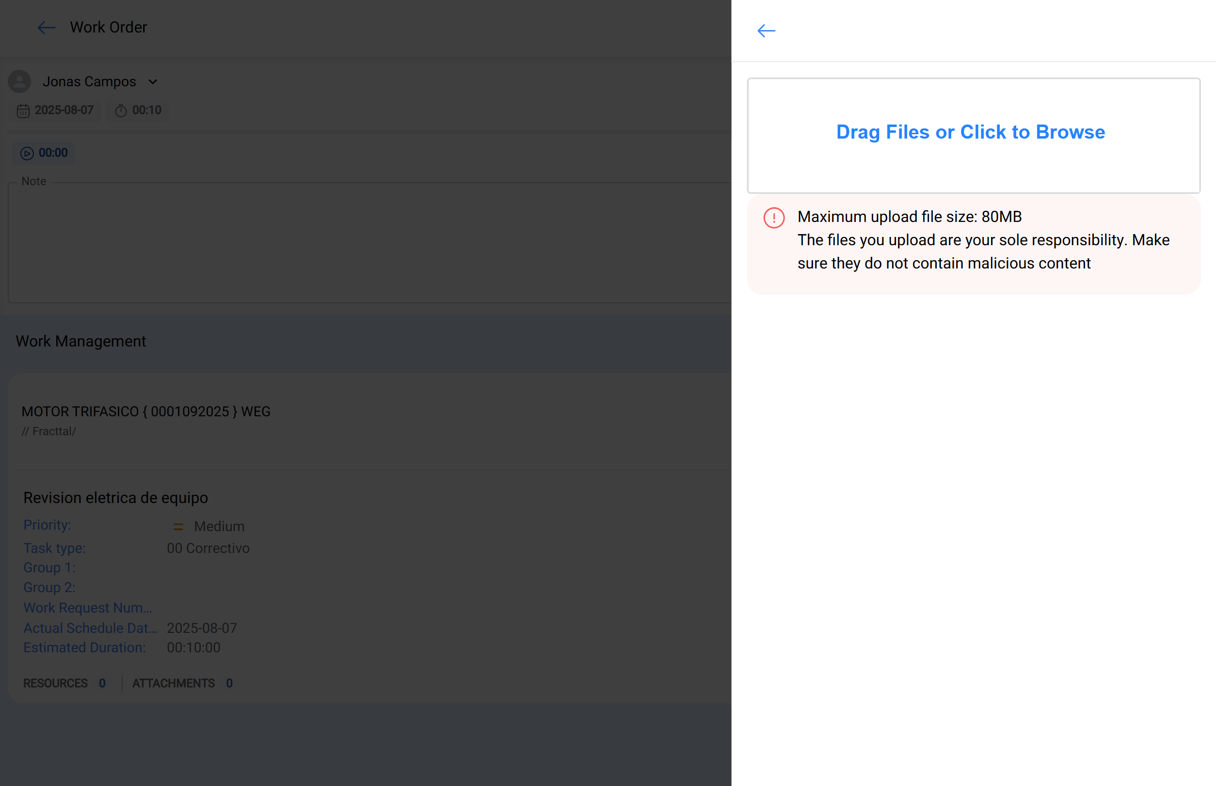Screen dimensions: 1216x786
Task: Open the Work Request Number field
Action: (x=87, y=607)
